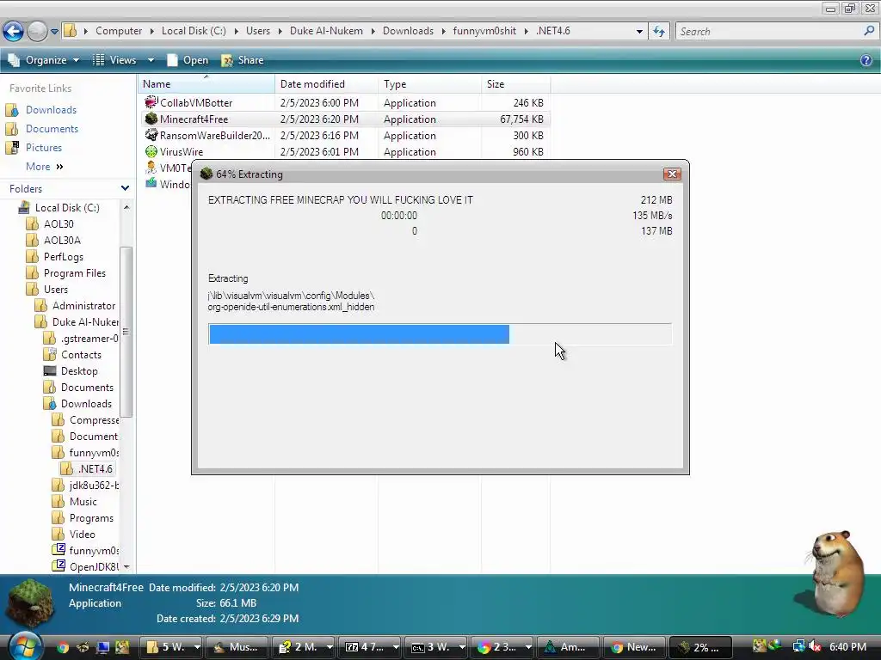Select Video folder in tree
This screenshot has width=881, height=660.
(x=82, y=535)
